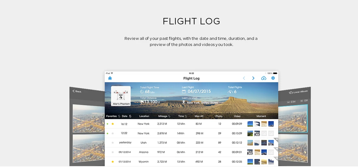Favorite the yesterday Utah flight star

pos(113,143)
